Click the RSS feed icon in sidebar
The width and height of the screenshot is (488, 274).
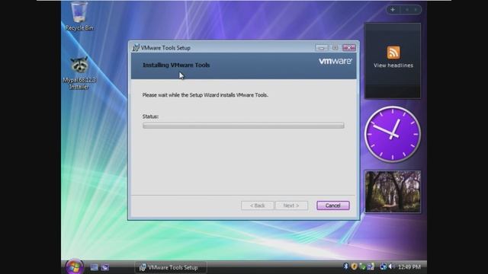[393, 53]
